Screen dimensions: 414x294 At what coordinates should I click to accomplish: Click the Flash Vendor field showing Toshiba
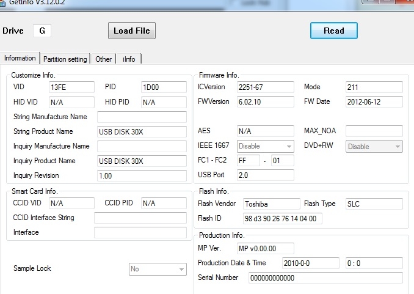[x=272, y=204]
